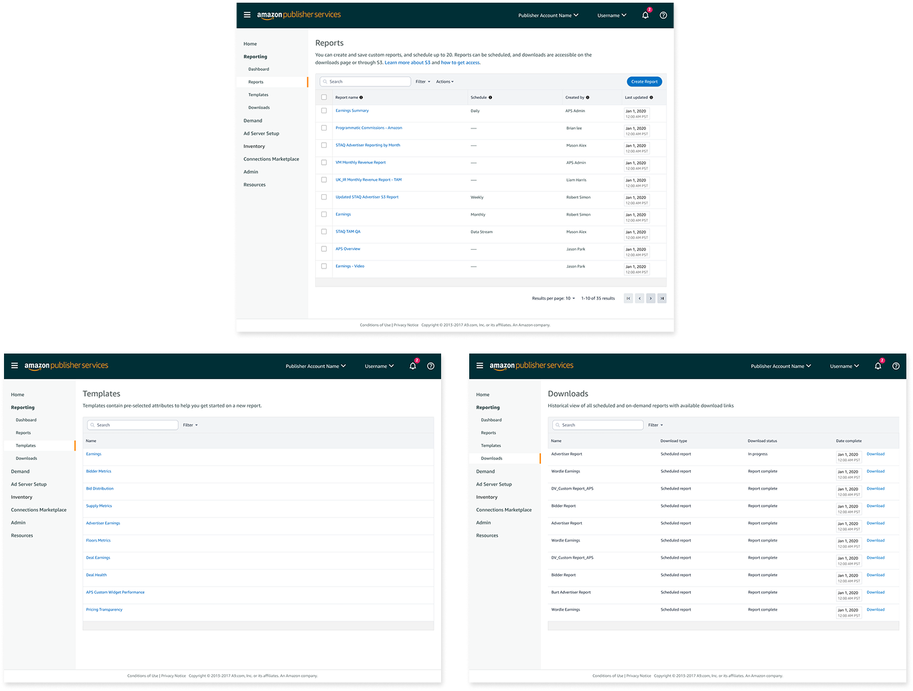913x691 pixels.
Task: Expand Username dropdown in Reports window
Action: point(612,15)
